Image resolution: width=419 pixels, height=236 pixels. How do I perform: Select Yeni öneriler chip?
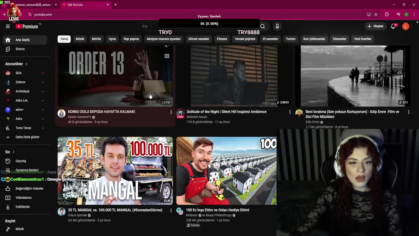(x=363, y=39)
